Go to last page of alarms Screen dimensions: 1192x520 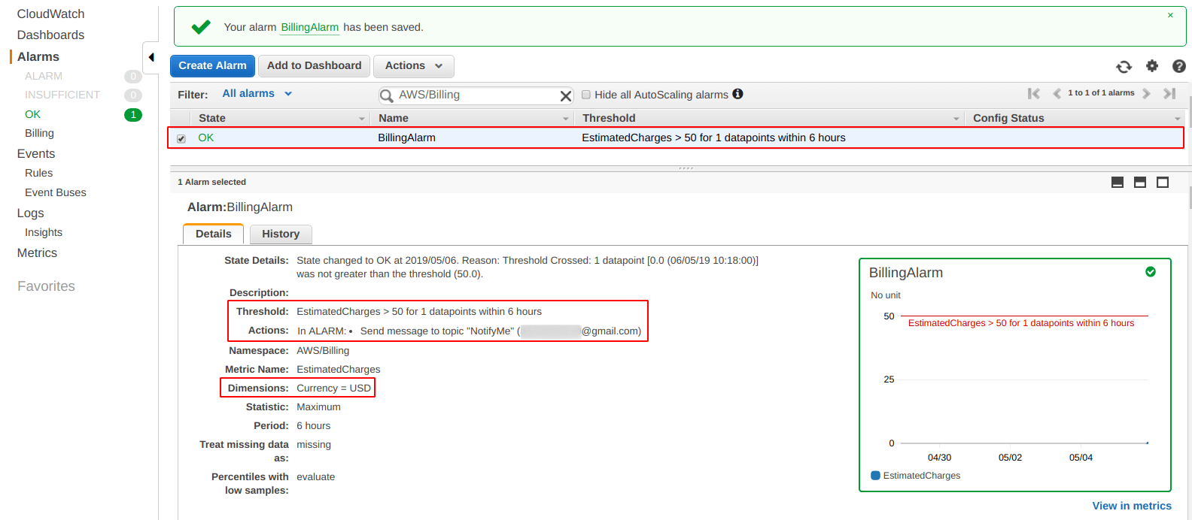[x=1169, y=93]
